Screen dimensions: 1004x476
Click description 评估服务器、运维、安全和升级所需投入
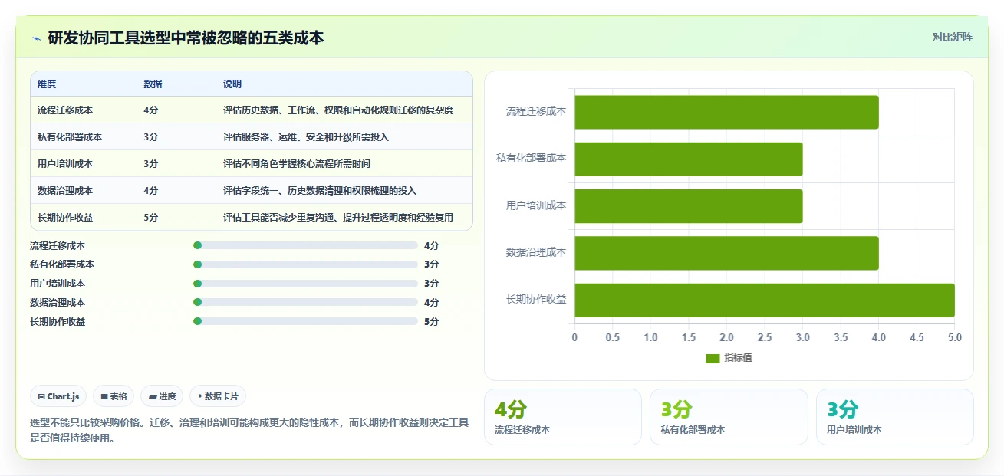306,137
